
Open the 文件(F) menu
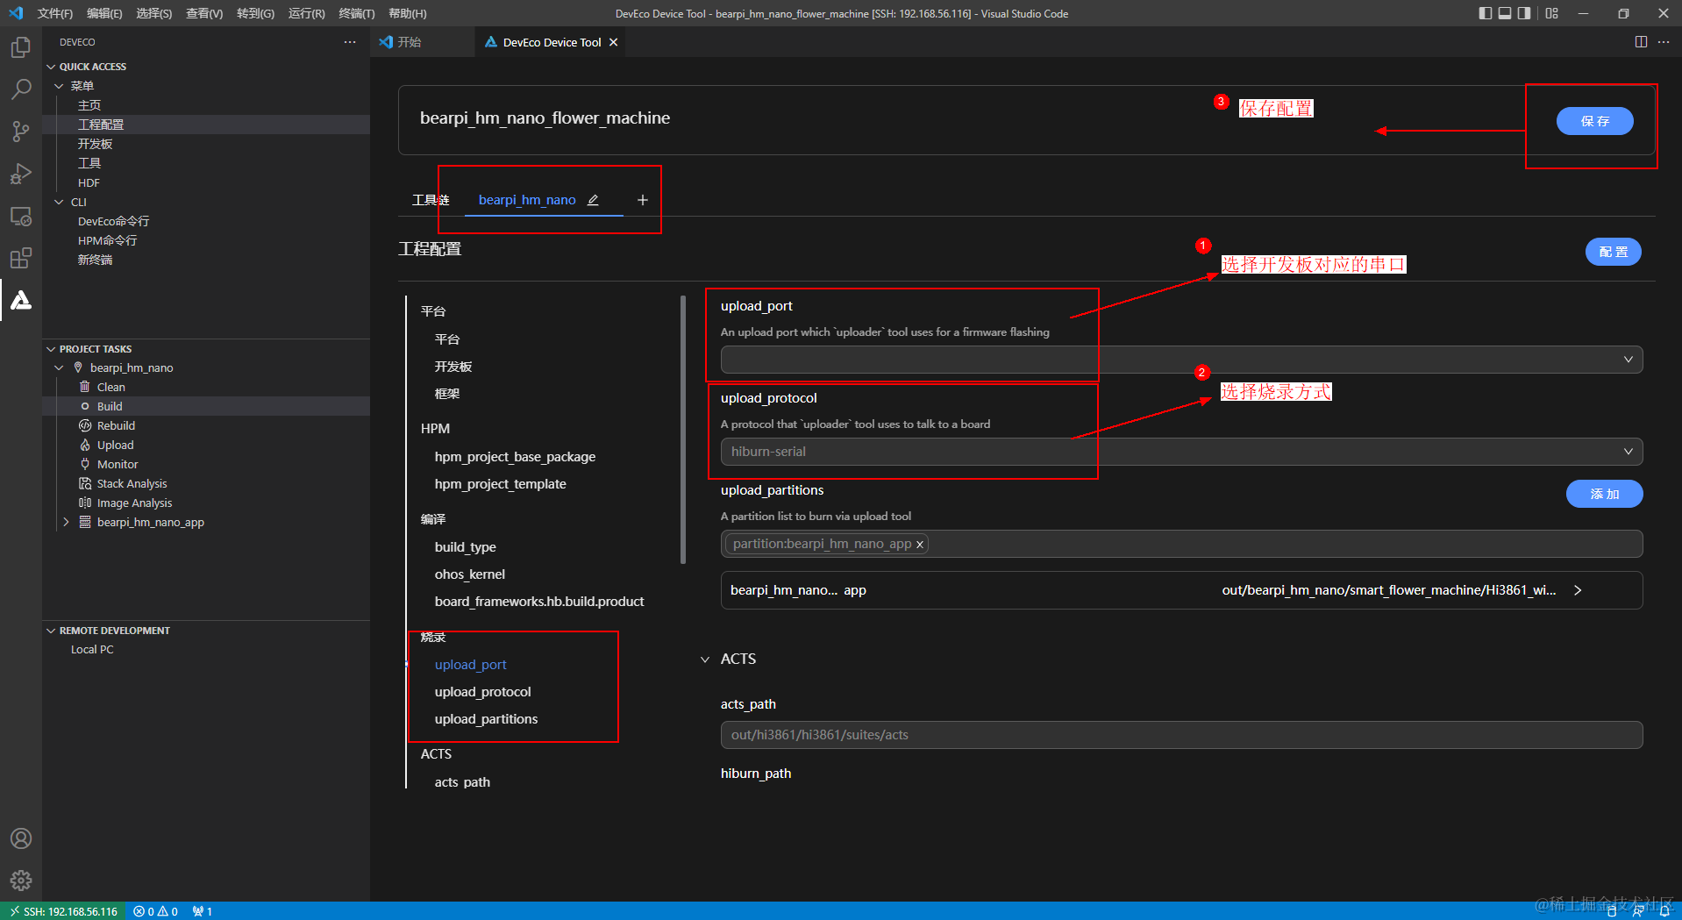pyautogui.click(x=55, y=13)
